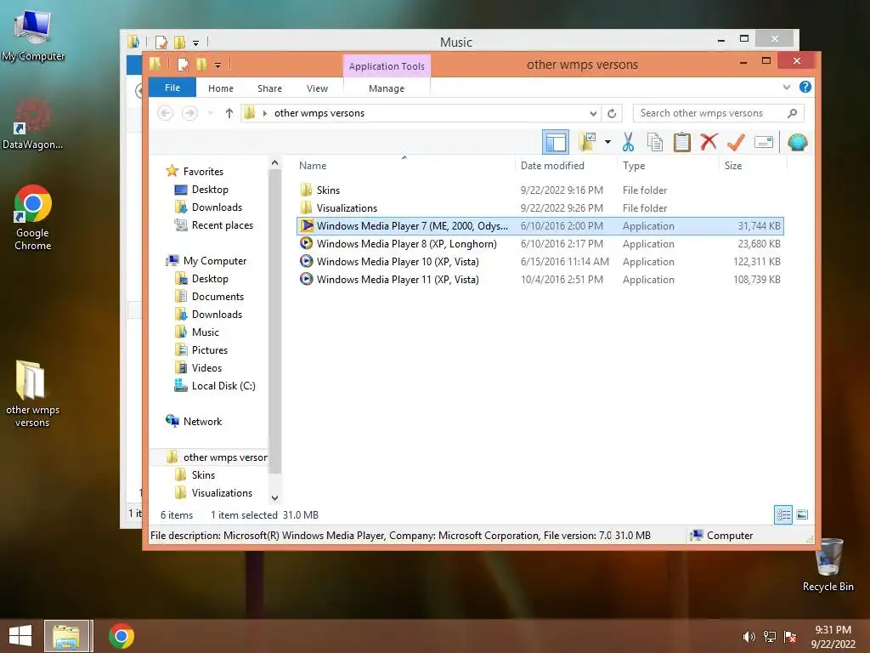This screenshot has height=653, width=870.
Task: Click the Forward navigation arrow
Action: pos(189,113)
